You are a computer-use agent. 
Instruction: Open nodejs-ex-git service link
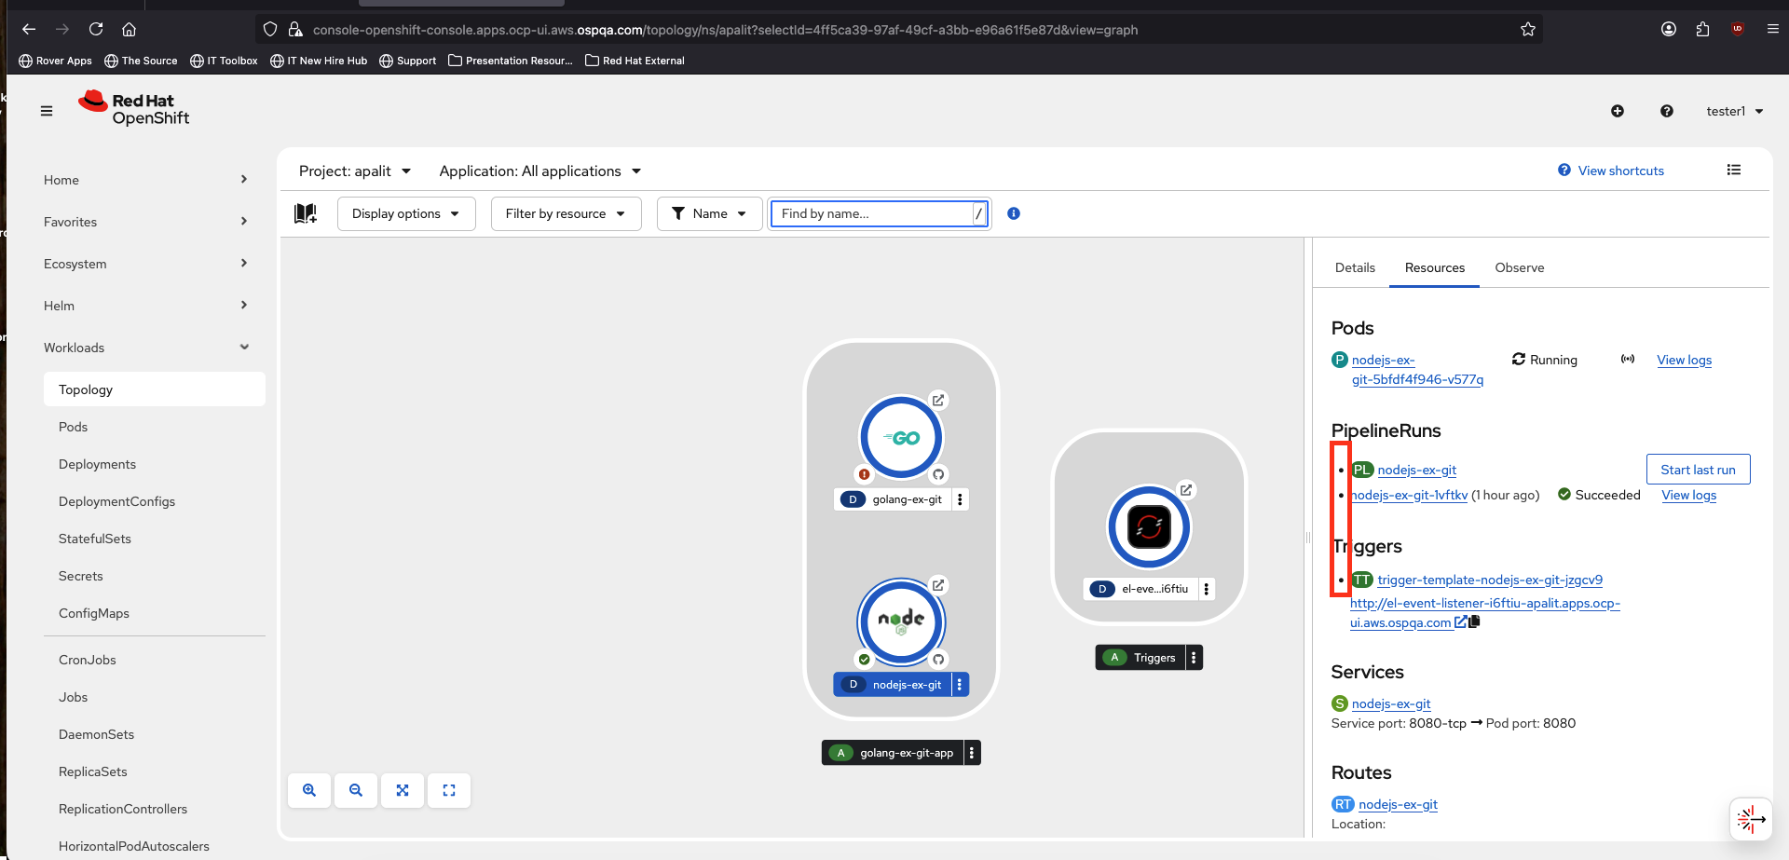point(1391,703)
